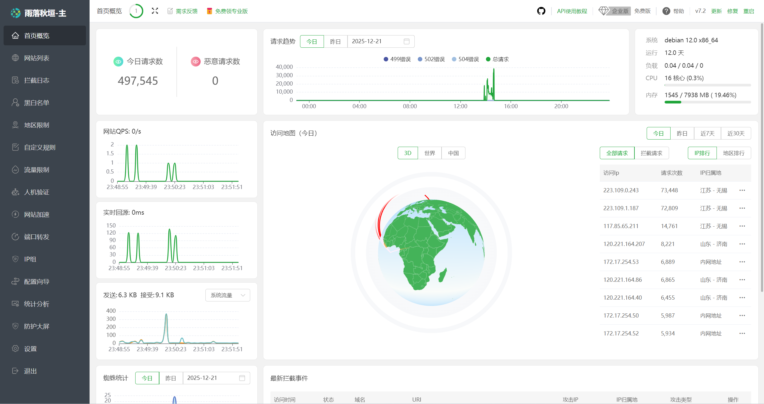Image resolution: width=764 pixels, height=404 pixels.
Task: Switch the map view to 世界
Action: click(x=429, y=153)
